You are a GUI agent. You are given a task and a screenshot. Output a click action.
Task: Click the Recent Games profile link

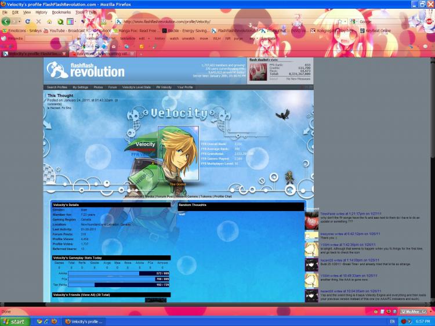pyautogui.click(x=187, y=197)
